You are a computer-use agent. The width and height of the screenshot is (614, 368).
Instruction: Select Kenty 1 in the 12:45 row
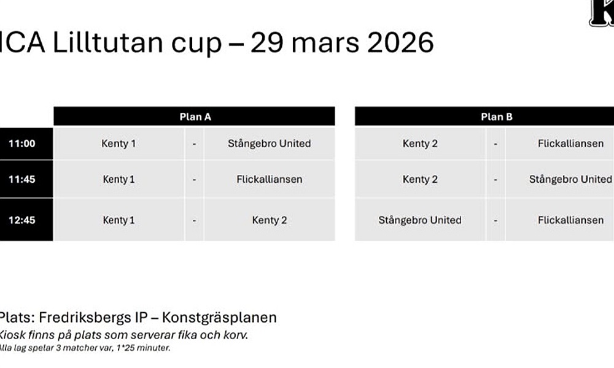119,220
